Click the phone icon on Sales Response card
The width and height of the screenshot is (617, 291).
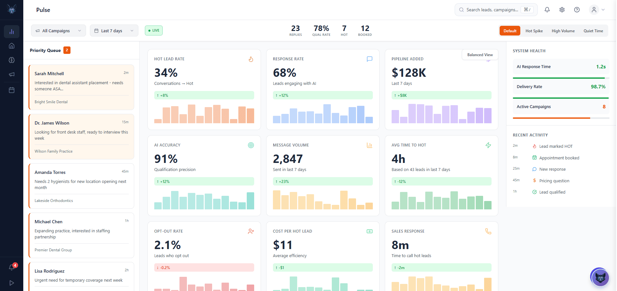click(x=488, y=231)
